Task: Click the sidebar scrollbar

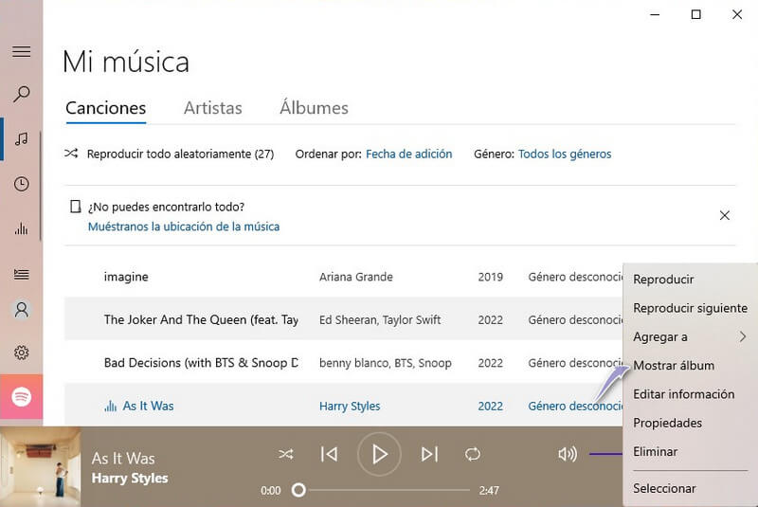Action: tap(40, 186)
